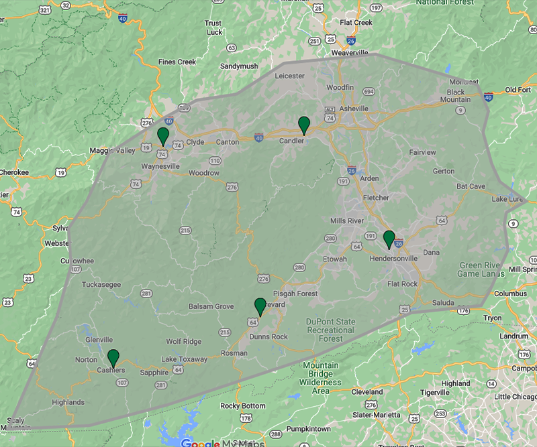The image size is (537, 447).
Task: Click the route 110 shield above Woodrow
Action: point(215,161)
